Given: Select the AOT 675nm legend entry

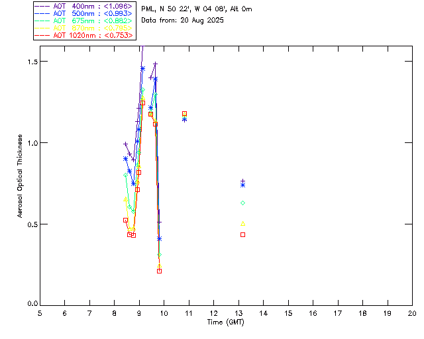Looking at the screenshot, I should click(x=84, y=21).
